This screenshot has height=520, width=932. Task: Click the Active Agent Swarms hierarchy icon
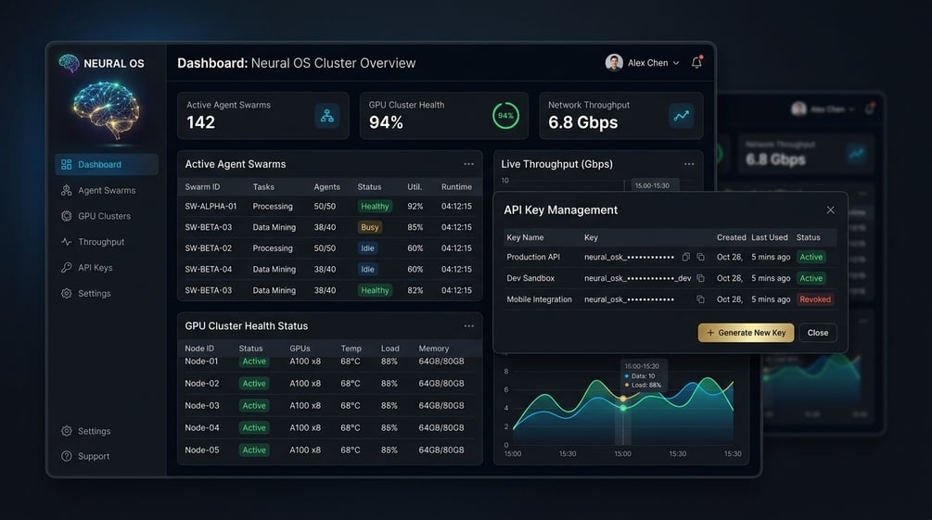327,115
